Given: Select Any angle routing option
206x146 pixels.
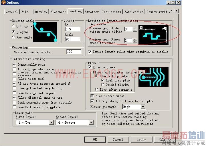Looking at the screenshot, I should point(13,37).
